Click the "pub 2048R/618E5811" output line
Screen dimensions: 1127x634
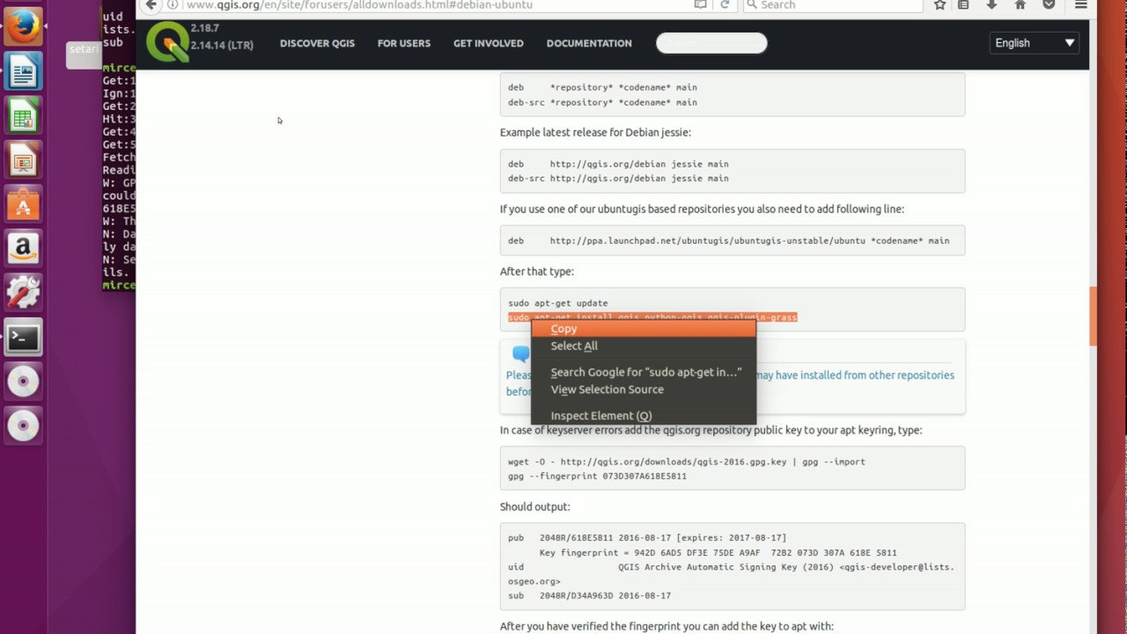coord(647,538)
